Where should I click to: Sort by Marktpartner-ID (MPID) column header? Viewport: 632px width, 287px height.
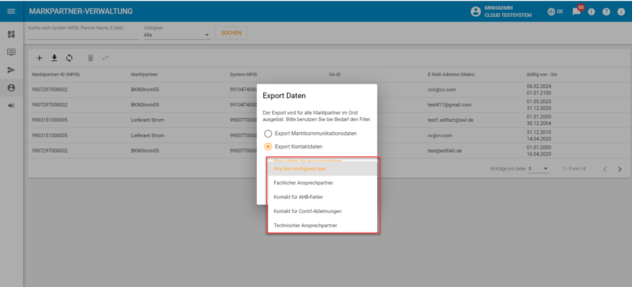pyautogui.click(x=57, y=75)
